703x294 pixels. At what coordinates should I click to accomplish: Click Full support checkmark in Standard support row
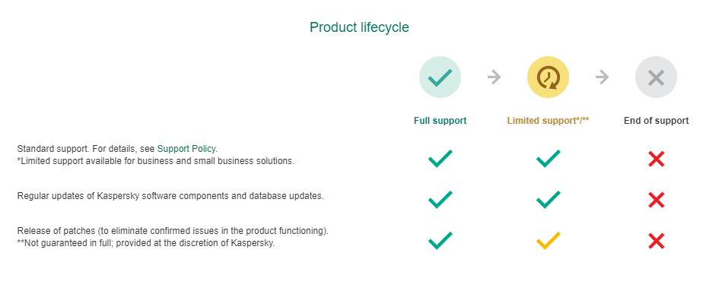click(440, 159)
